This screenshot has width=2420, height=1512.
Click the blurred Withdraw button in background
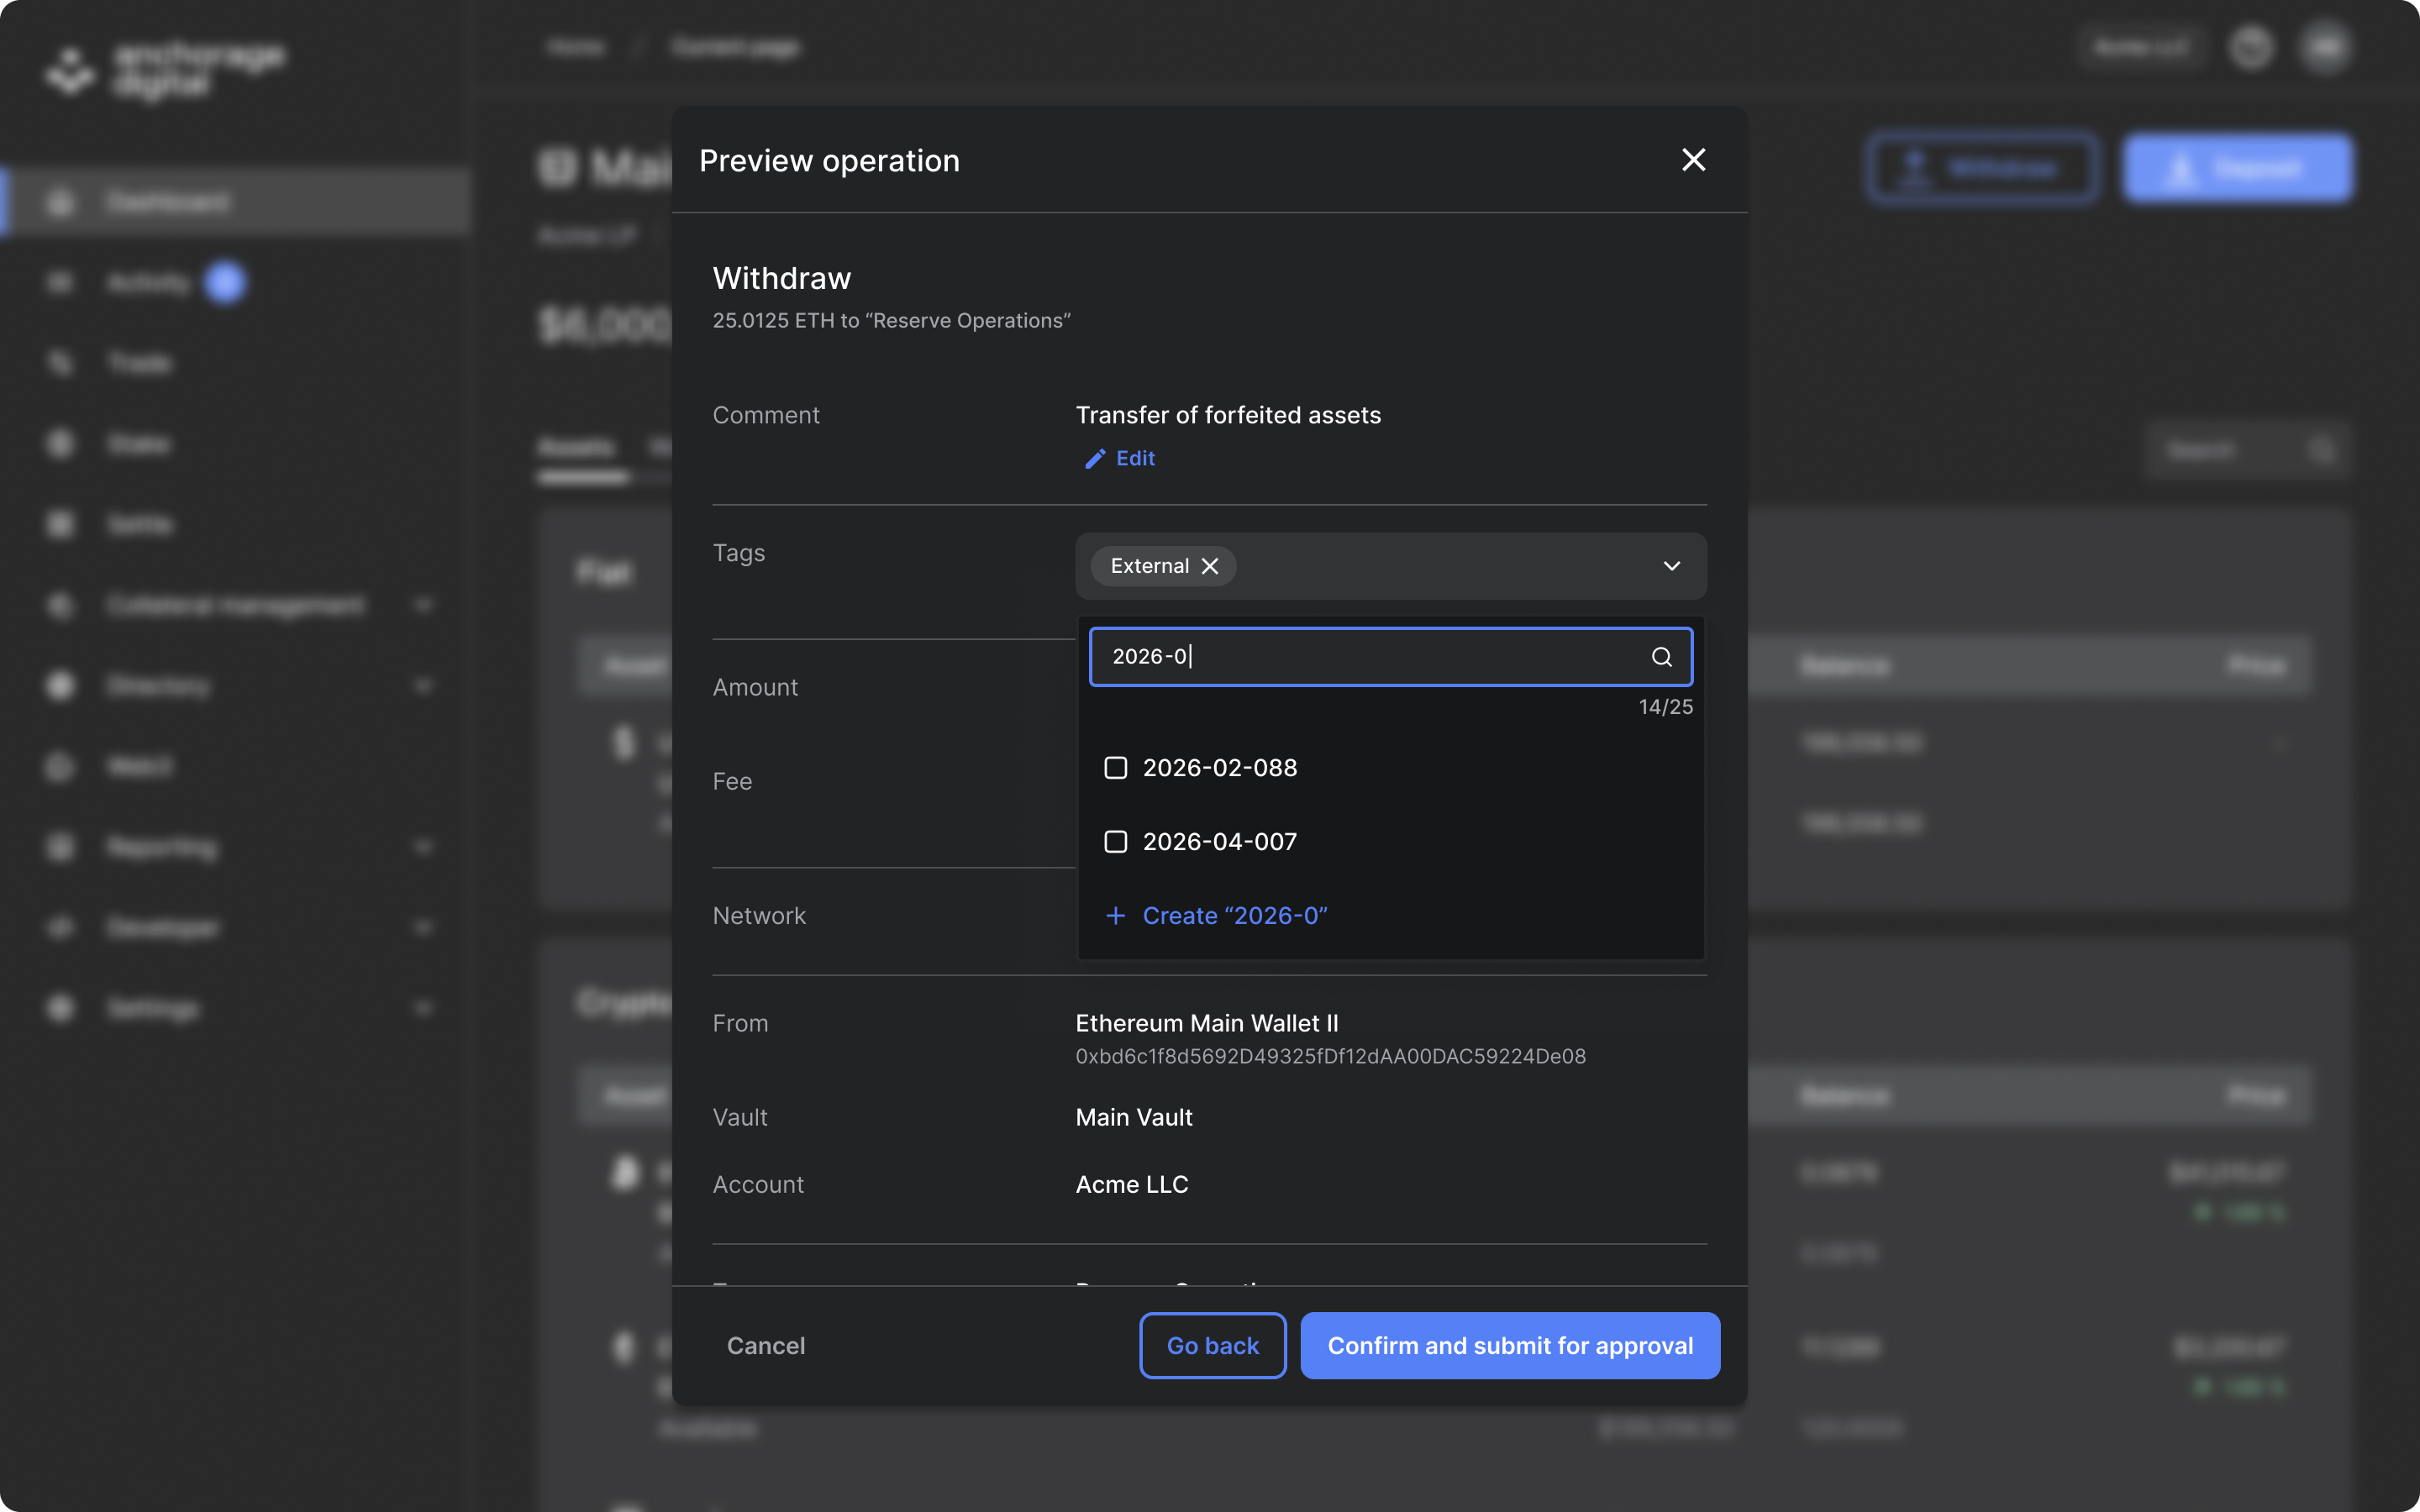[x=1982, y=168]
